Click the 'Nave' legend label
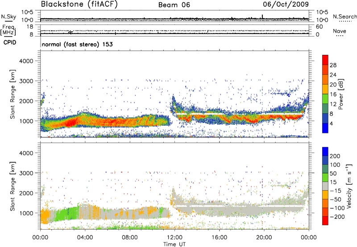 tap(340, 31)
